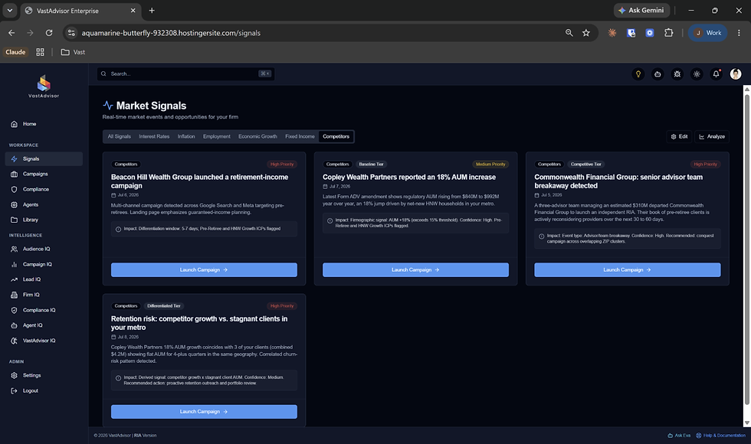This screenshot has height=444, width=751.
Task: Bookmark page with star icon
Action: (585, 32)
